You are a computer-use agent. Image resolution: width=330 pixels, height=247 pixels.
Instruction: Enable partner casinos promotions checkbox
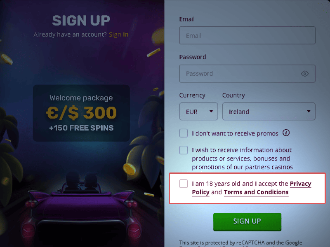[184, 150]
